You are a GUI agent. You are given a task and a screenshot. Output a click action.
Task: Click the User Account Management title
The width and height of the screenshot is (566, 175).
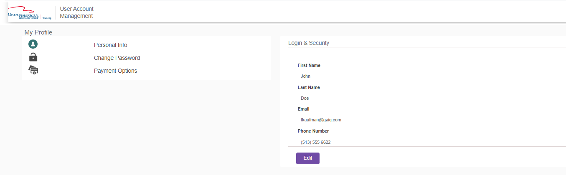coord(76,12)
